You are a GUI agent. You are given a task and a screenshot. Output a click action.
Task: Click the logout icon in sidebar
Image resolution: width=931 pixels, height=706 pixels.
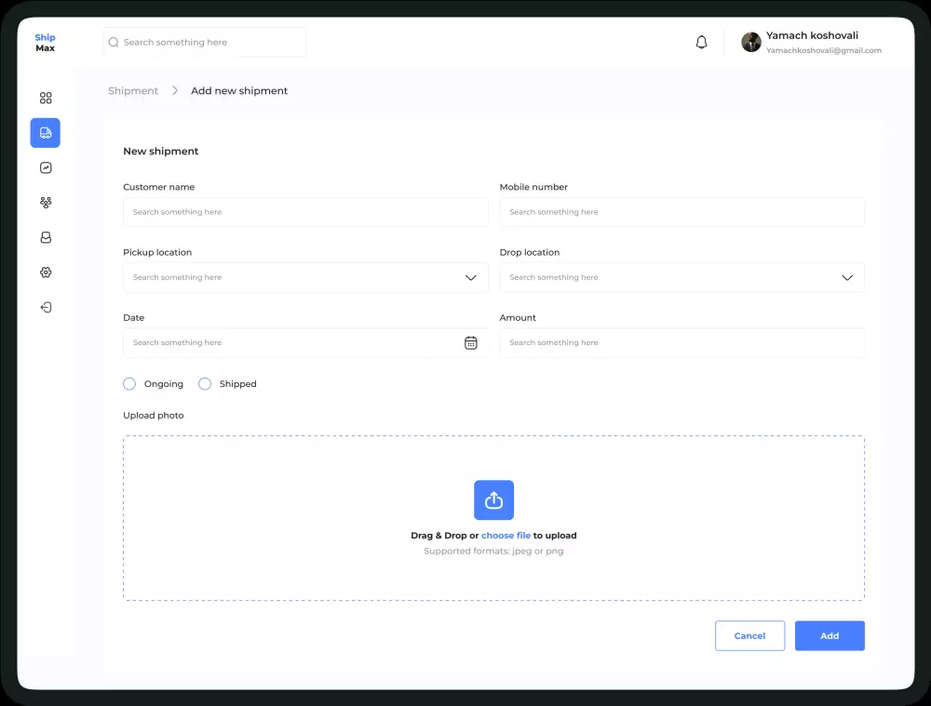coord(46,308)
